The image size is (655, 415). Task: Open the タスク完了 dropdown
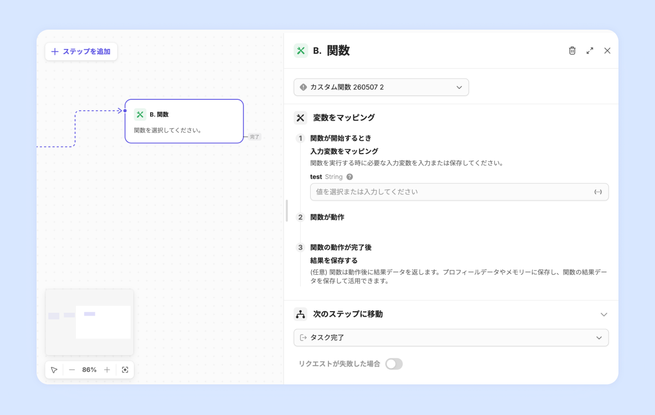pos(451,338)
